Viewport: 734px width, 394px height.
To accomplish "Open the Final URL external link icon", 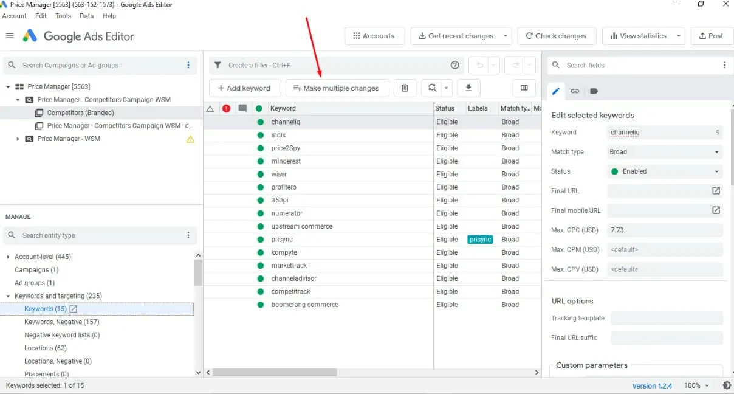I will point(716,191).
